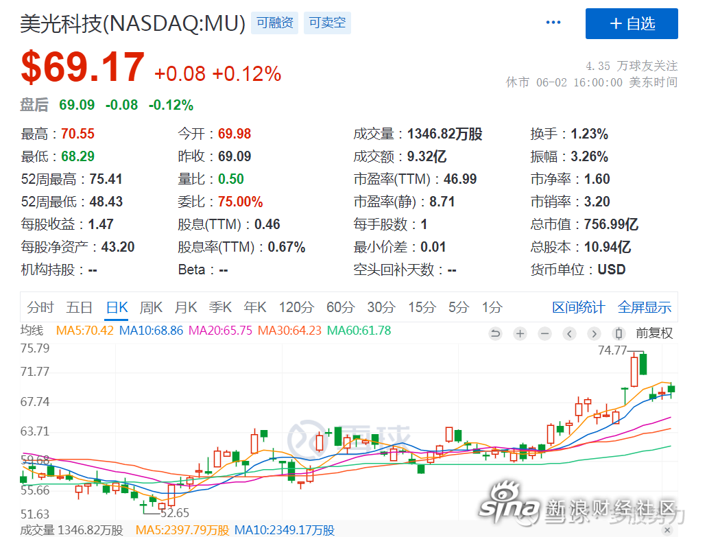
Task: Shift chart right with next arrow
Action: pyautogui.click(x=595, y=333)
